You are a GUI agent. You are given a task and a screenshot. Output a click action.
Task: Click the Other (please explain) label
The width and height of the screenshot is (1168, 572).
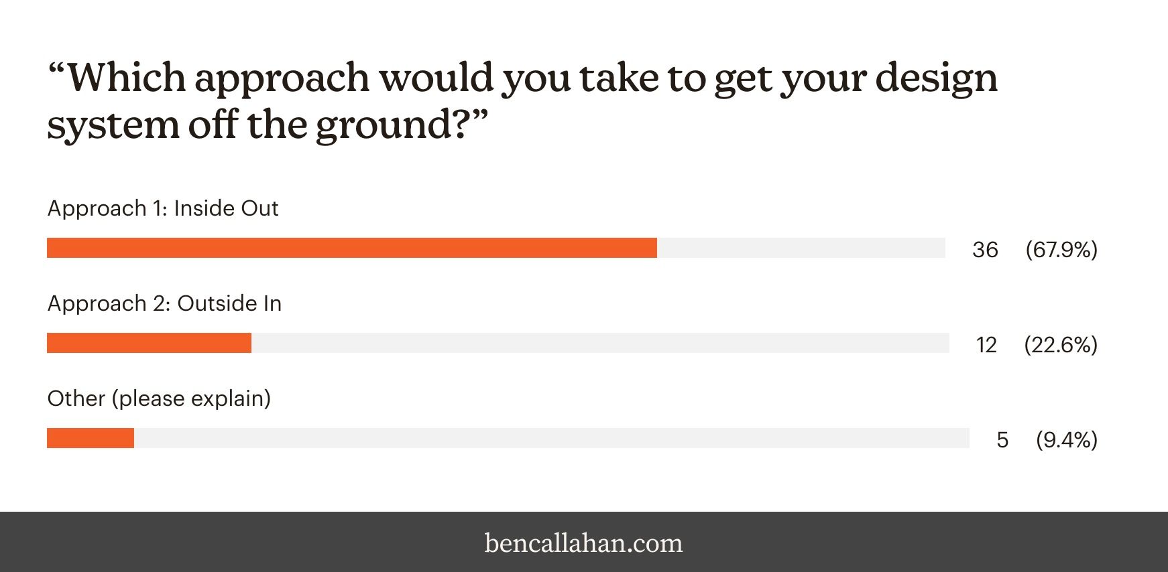click(159, 399)
